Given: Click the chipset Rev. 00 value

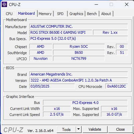Looking at the screenshot, I should (x=122, y=46).
